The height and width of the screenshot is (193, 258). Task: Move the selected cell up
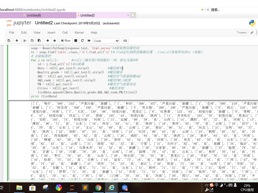pyautogui.click(x=48, y=41)
